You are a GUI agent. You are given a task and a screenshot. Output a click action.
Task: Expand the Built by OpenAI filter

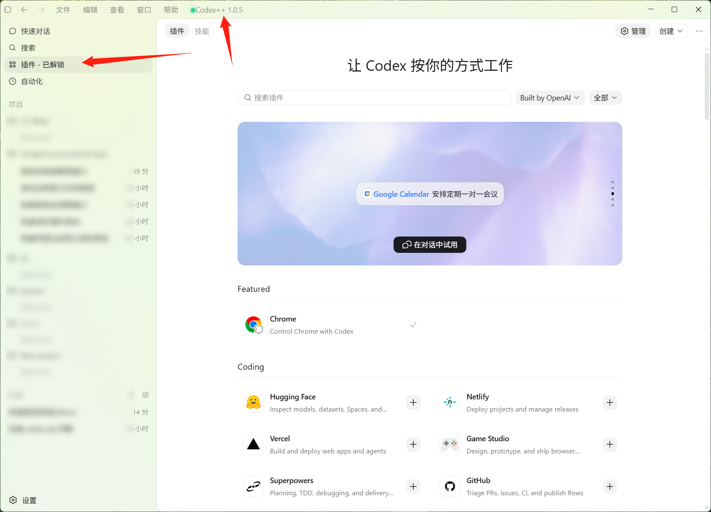pos(550,98)
